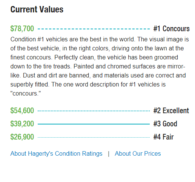Expand the #2 Excellent condition row
195x182 pixels.
click(100, 111)
